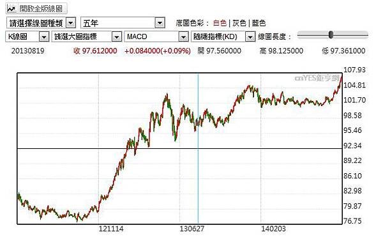Click the 104.81 price axis label
The width and height of the screenshot is (383, 239).
[x=355, y=86]
